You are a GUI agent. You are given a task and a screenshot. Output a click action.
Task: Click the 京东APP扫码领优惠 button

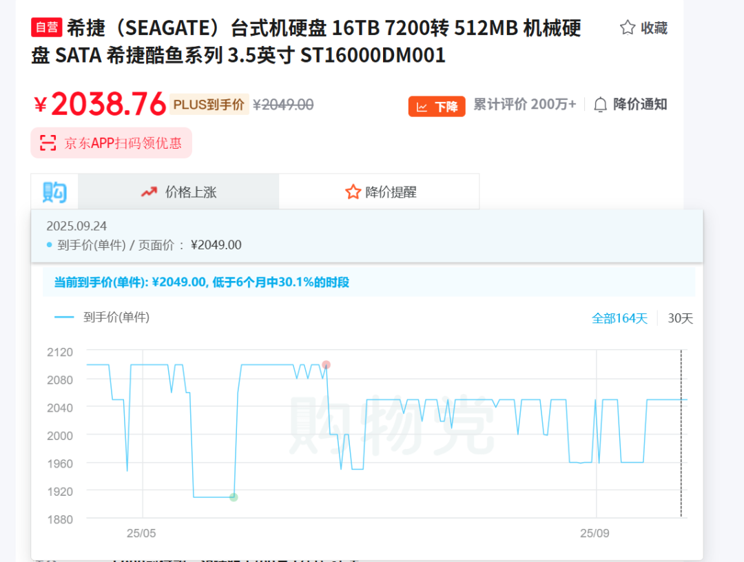click(x=112, y=143)
